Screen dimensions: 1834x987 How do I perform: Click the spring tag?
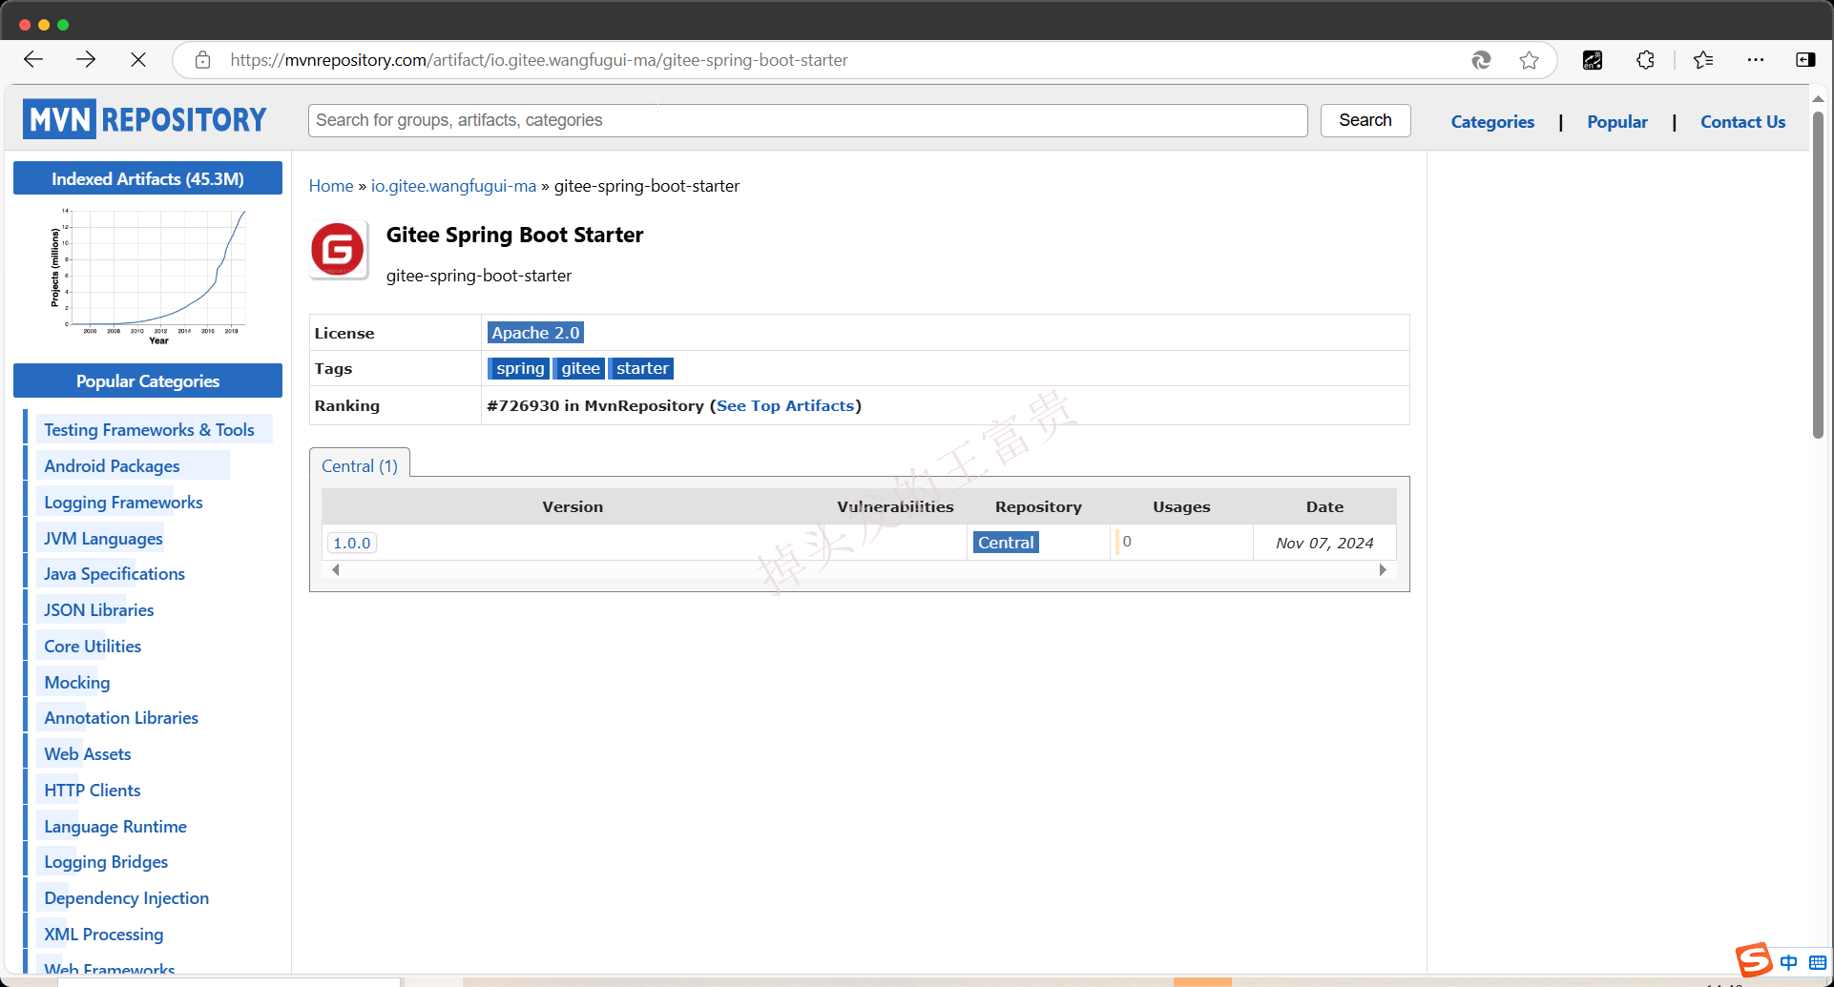[520, 368]
